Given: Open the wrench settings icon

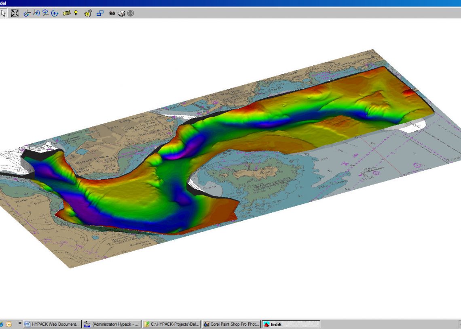Looking at the screenshot, I should (x=88, y=13).
